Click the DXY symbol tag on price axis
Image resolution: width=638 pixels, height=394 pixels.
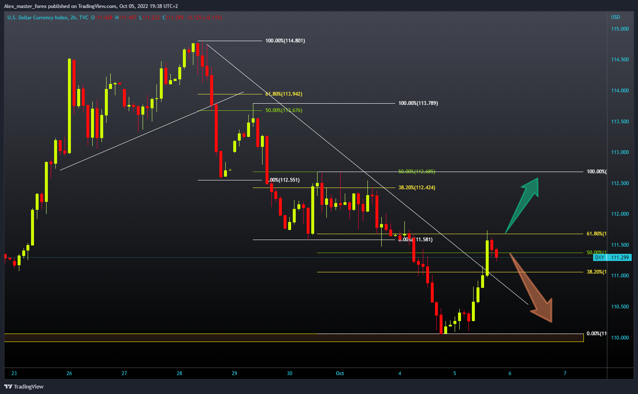(599, 258)
